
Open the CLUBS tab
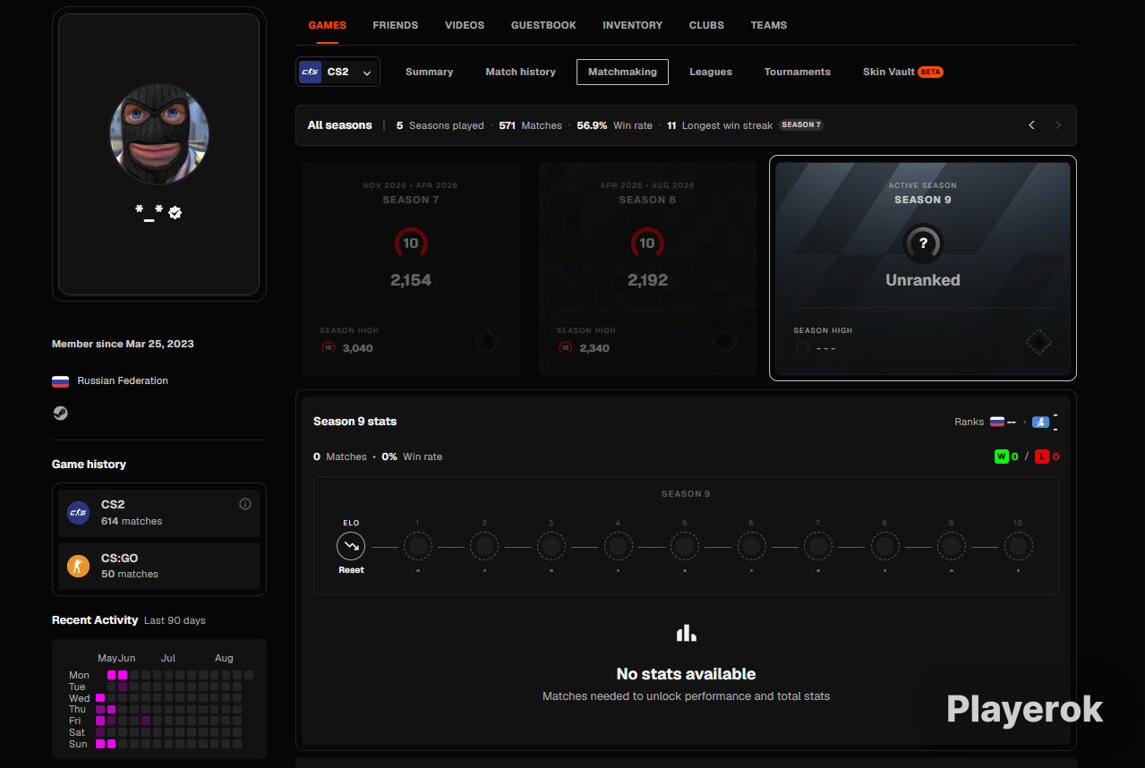pyautogui.click(x=706, y=25)
